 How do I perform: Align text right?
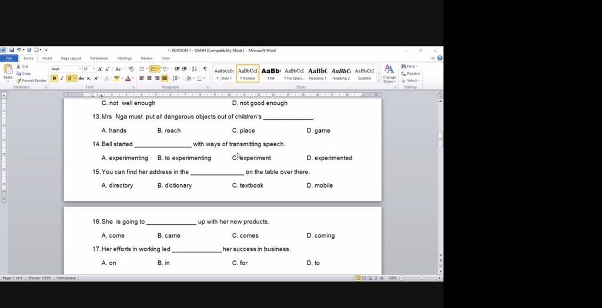pyautogui.click(x=156, y=78)
